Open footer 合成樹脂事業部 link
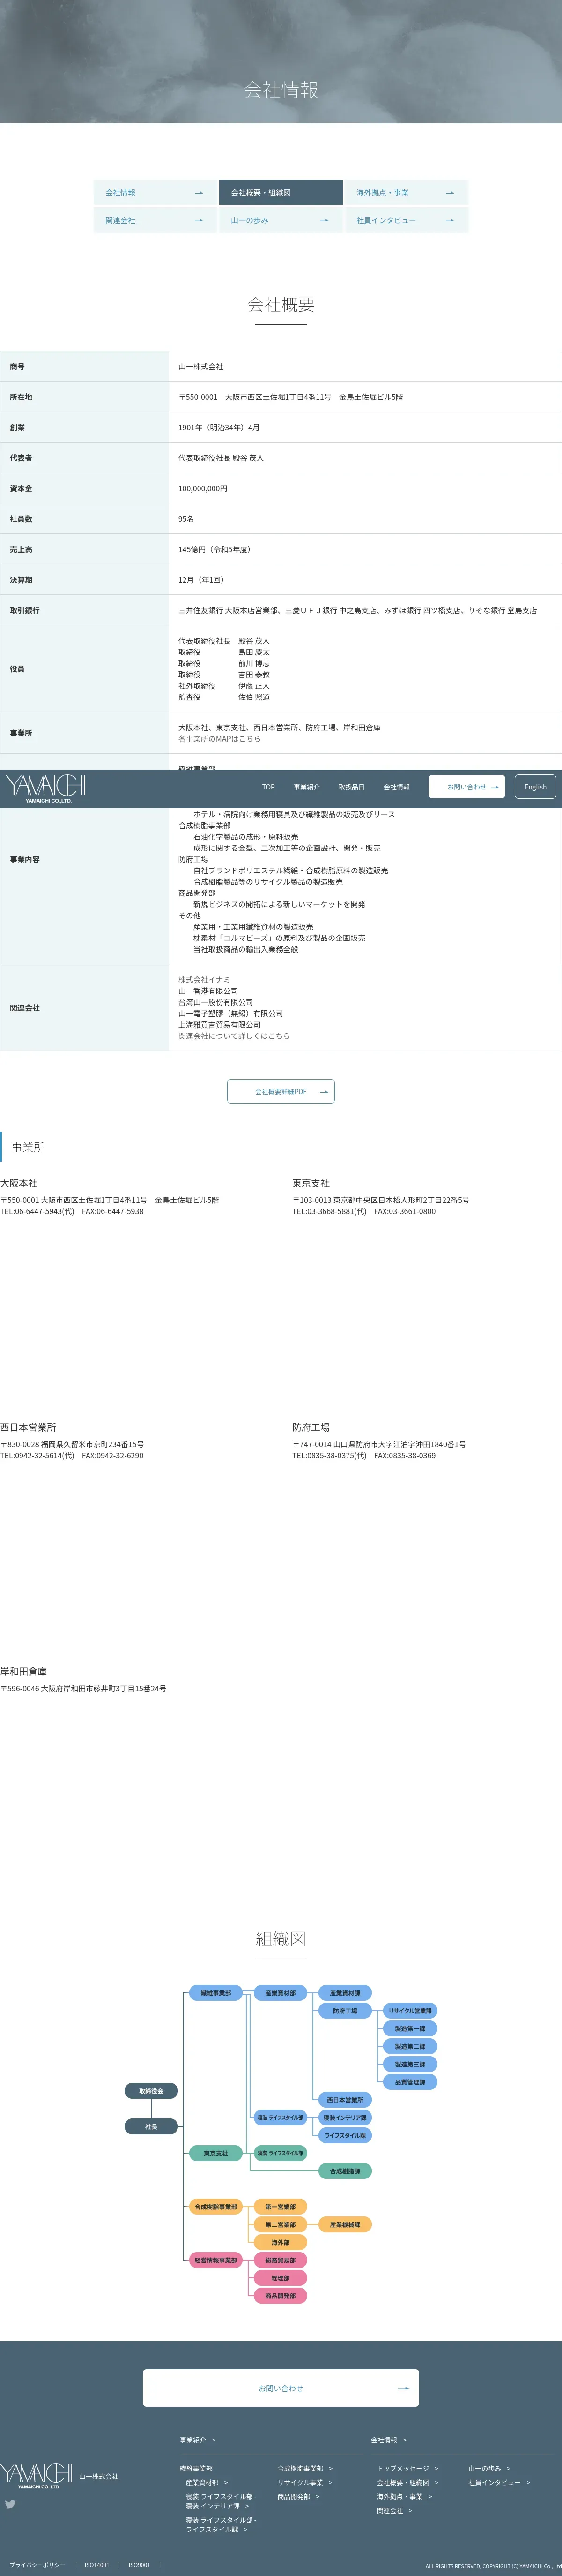 304,2468
